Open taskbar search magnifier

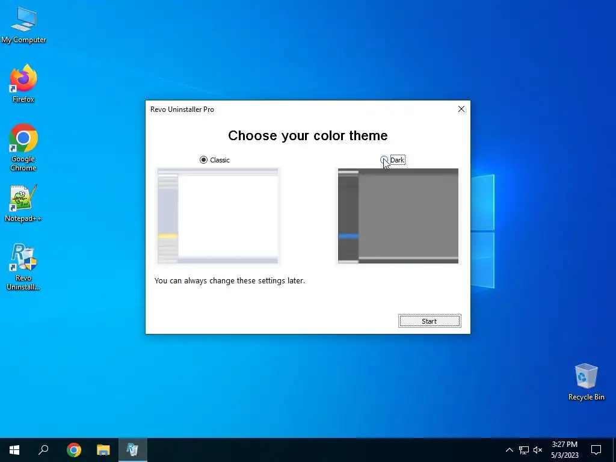[43, 450]
